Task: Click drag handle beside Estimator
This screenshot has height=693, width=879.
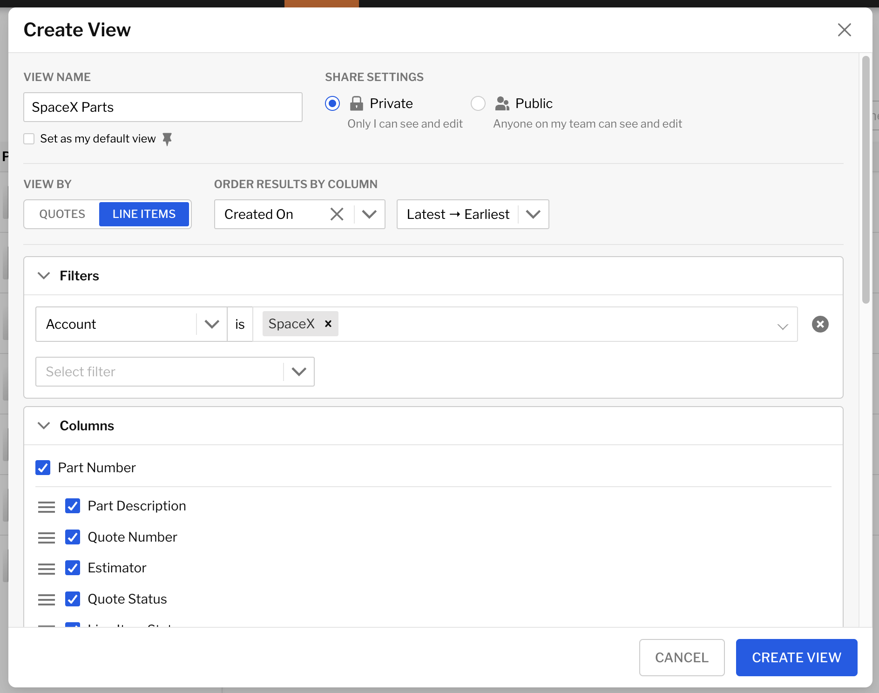Action: pos(47,568)
